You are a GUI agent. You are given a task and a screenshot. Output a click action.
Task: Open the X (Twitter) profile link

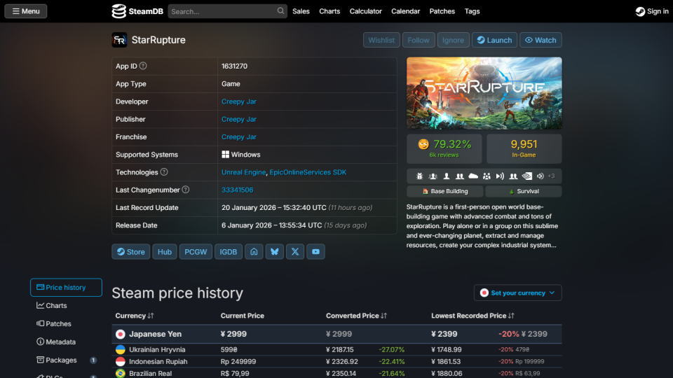295,252
